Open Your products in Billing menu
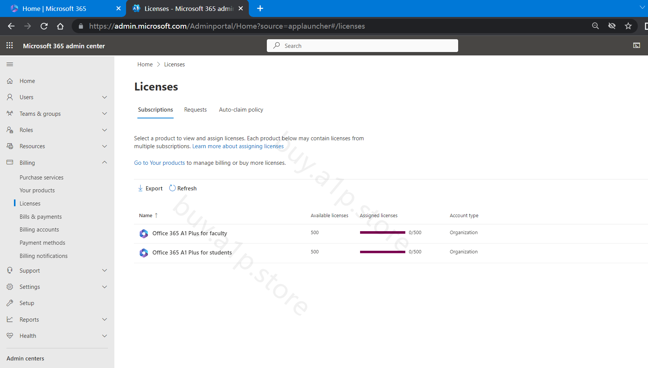The width and height of the screenshot is (648, 368). 37,190
